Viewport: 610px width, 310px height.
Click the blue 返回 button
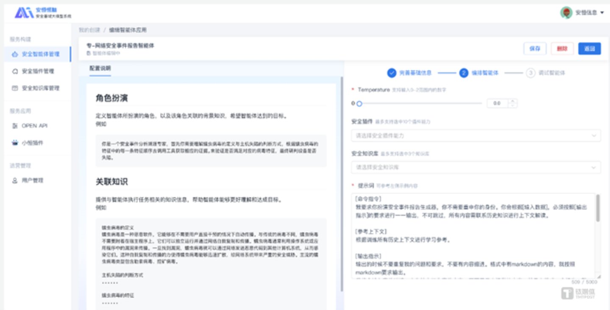tap(589, 49)
